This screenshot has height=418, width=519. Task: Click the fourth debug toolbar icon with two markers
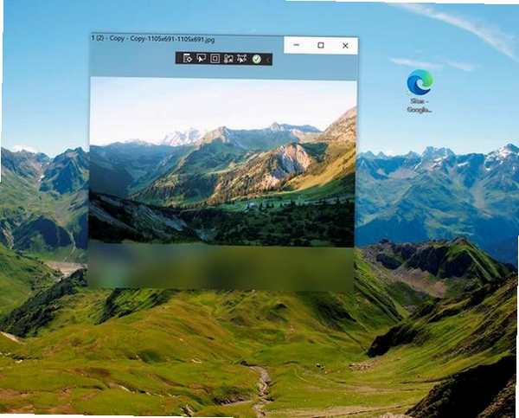point(228,59)
